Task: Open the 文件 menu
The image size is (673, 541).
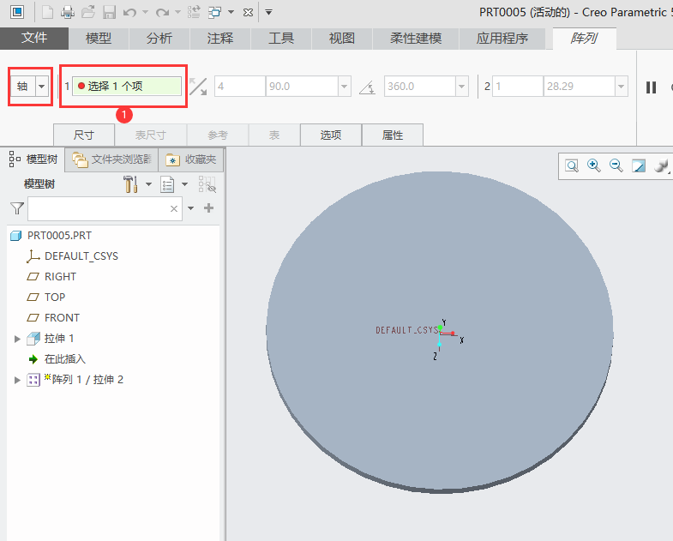Action: point(34,39)
